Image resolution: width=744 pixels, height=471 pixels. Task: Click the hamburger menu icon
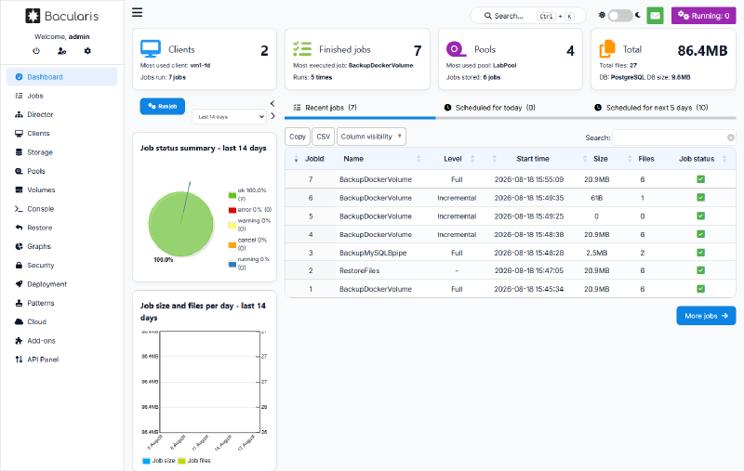pyautogui.click(x=137, y=12)
